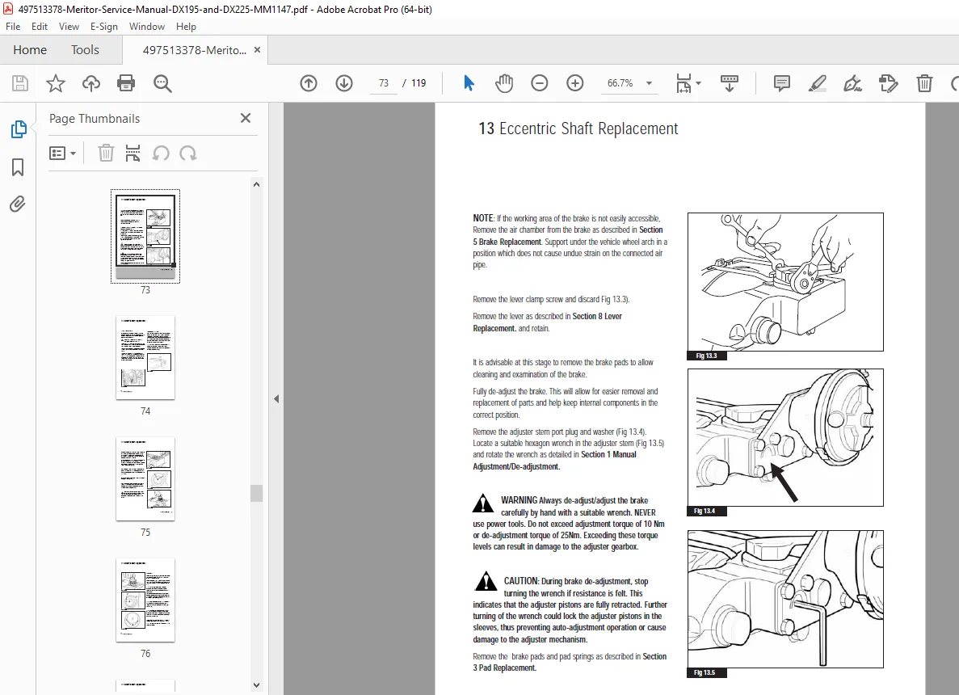The height and width of the screenshot is (695, 959).
Task: Open the Window menu
Action: pyautogui.click(x=147, y=27)
